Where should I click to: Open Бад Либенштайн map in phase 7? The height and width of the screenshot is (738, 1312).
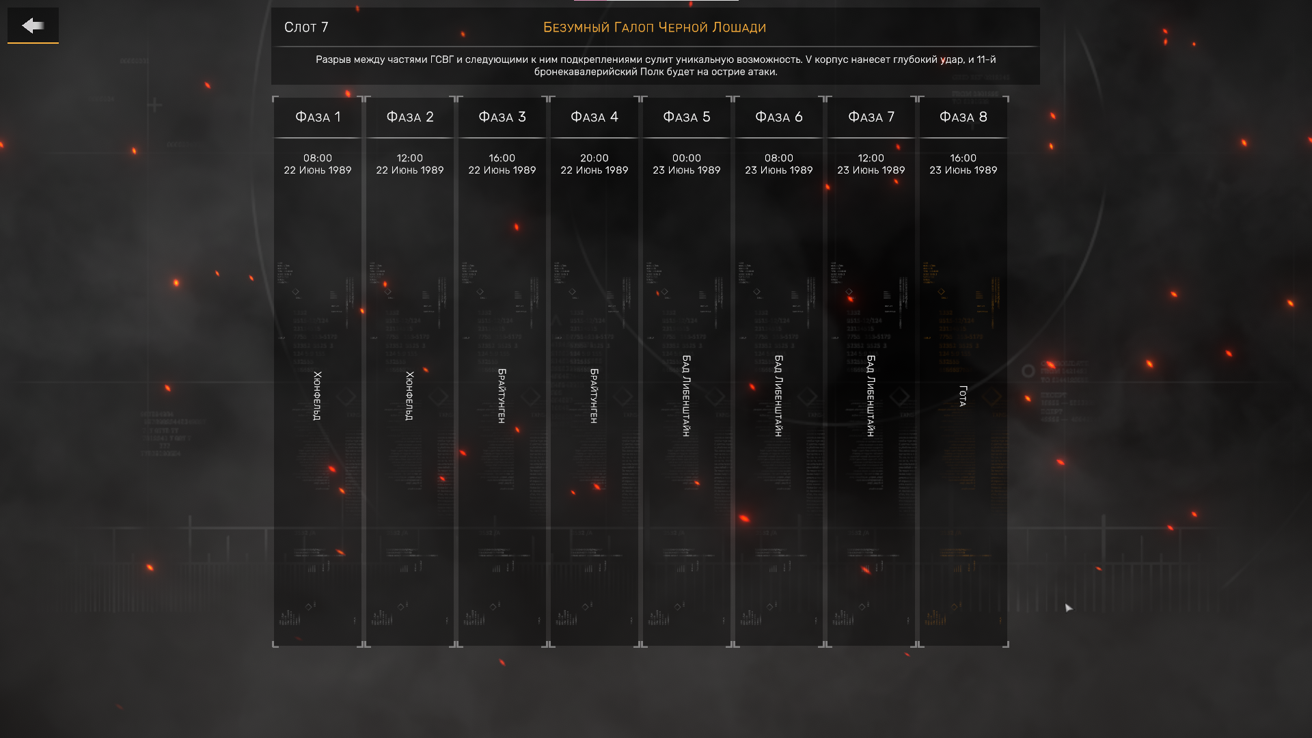(x=871, y=396)
